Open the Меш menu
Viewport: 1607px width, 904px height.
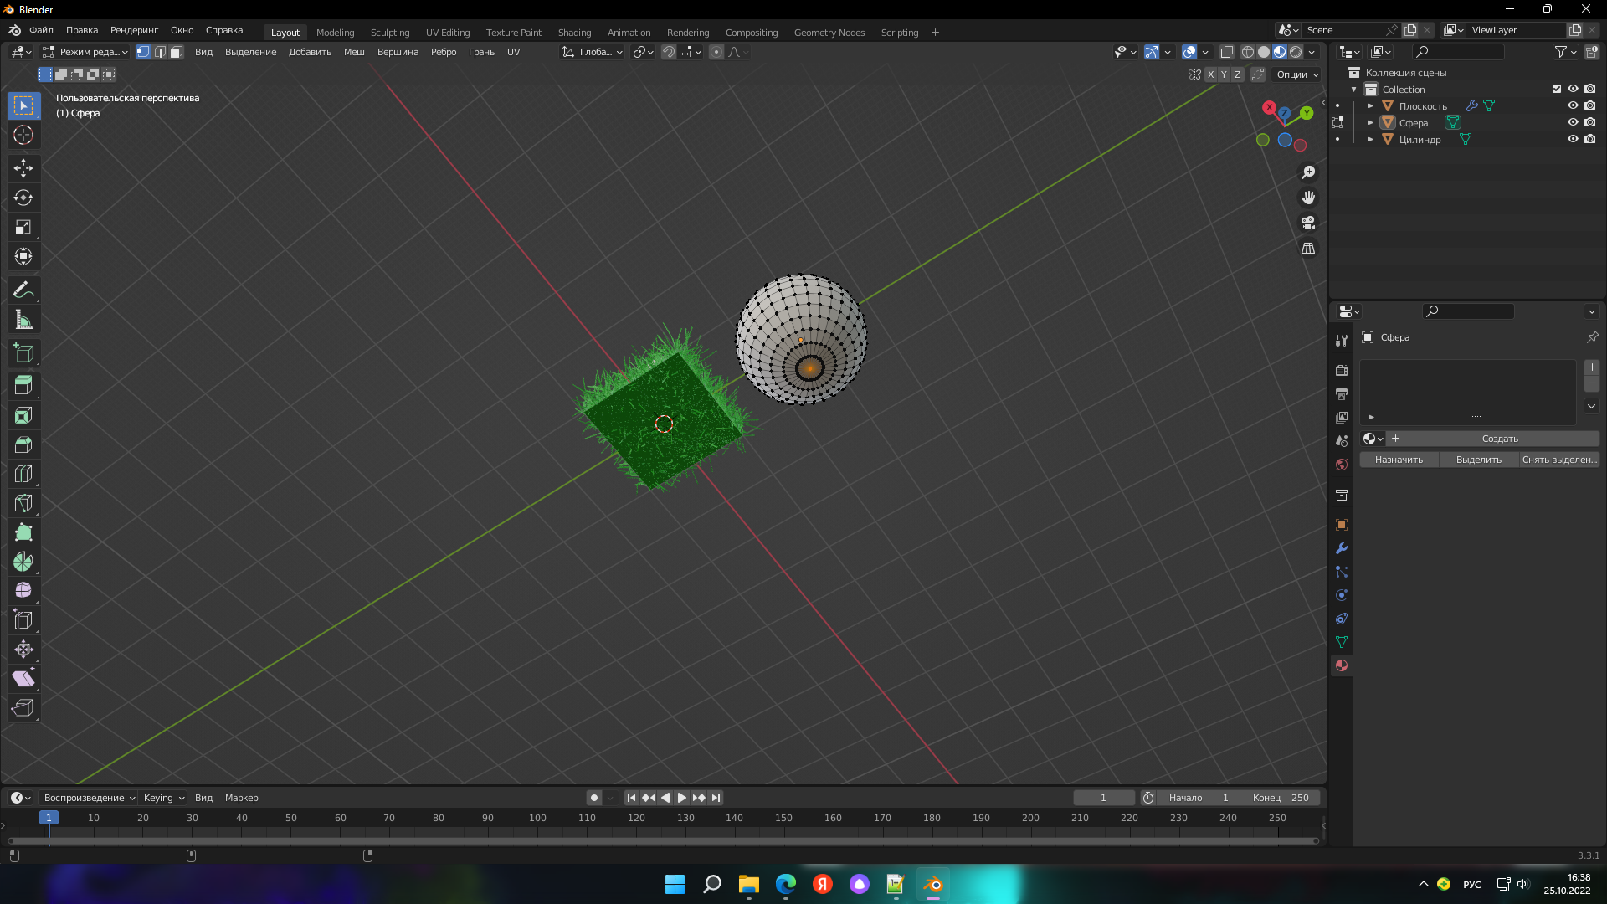(354, 52)
